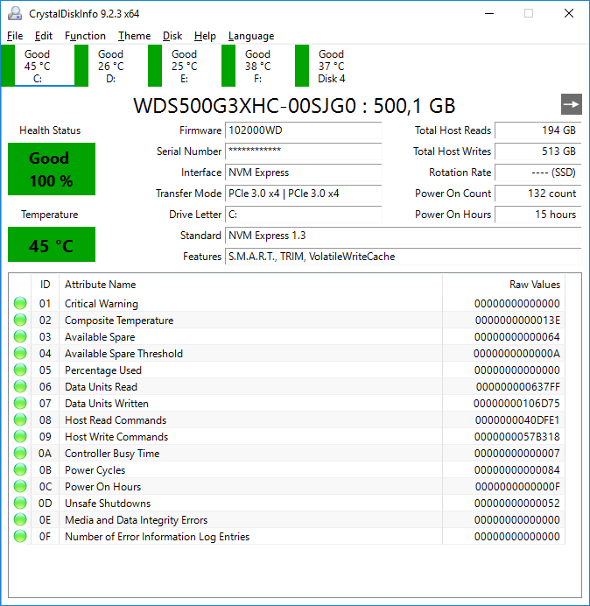Minimize the CrystalDiskInfo window
Viewport: 590px width, 606px height.
pos(489,13)
